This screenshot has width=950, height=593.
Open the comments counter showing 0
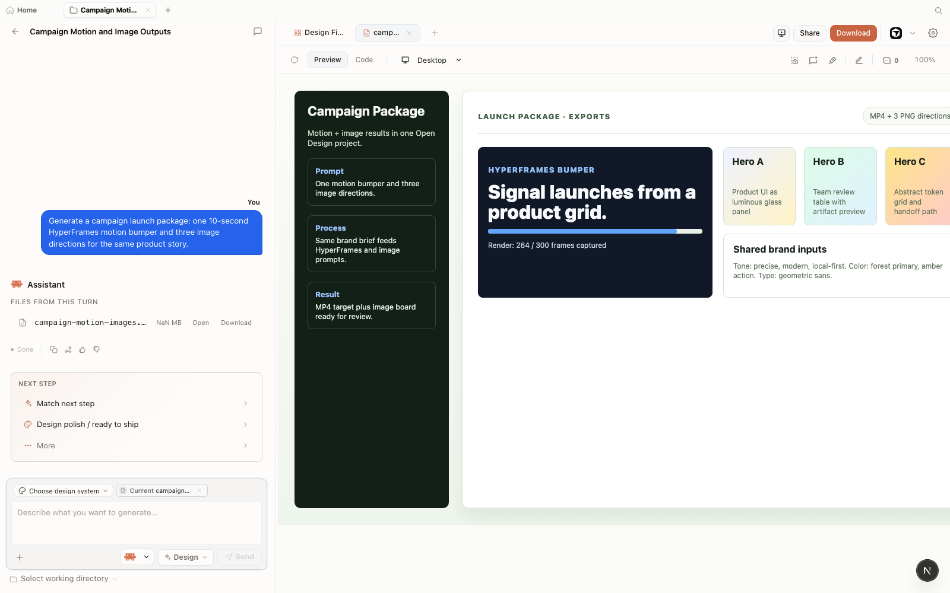click(891, 60)
